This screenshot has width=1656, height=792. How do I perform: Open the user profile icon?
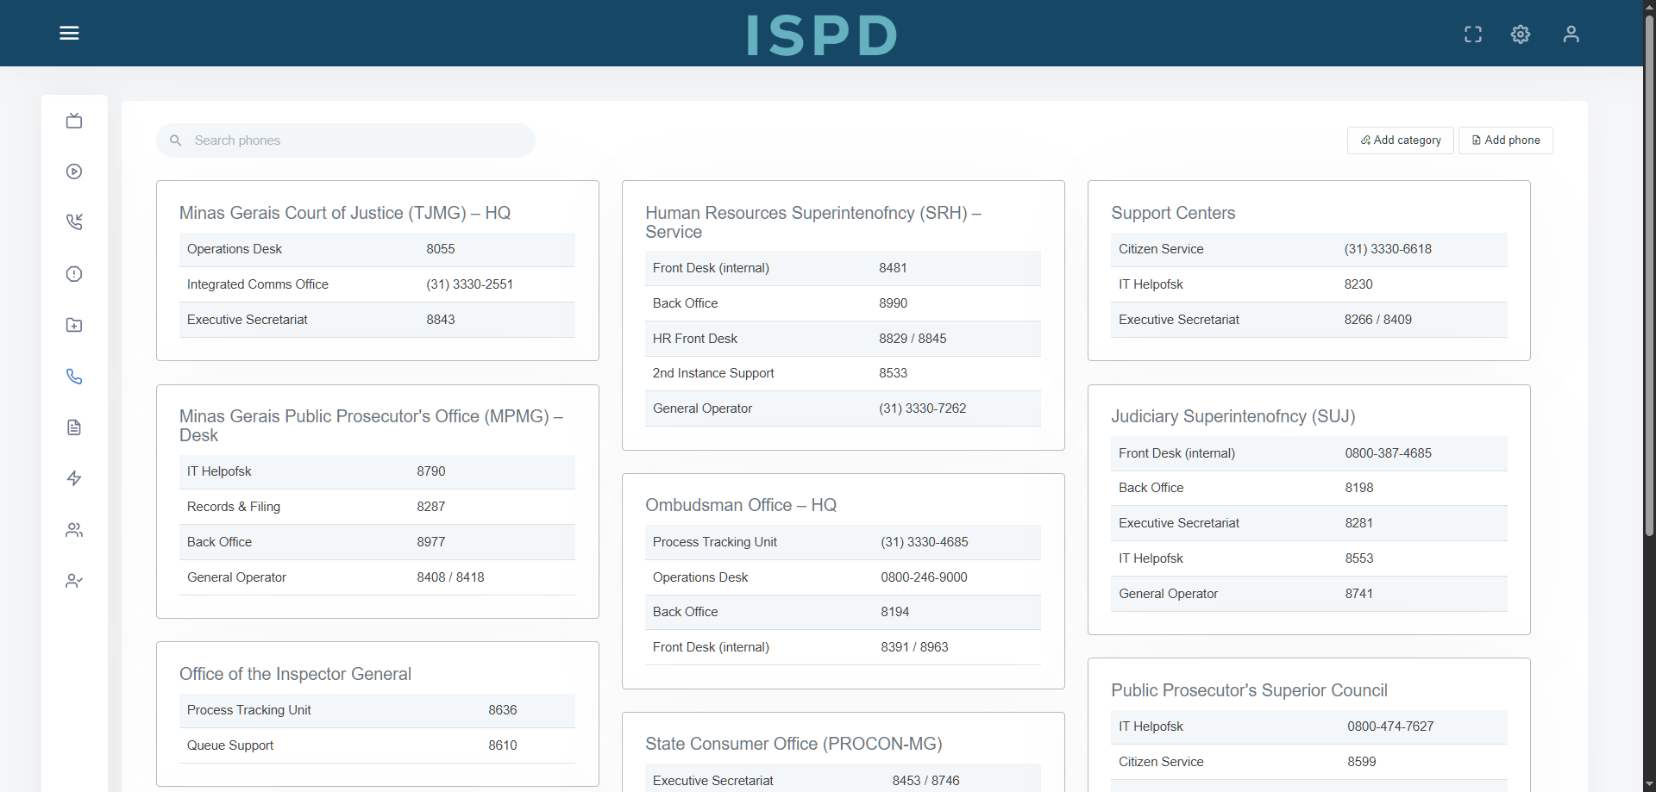point(1571,34)
